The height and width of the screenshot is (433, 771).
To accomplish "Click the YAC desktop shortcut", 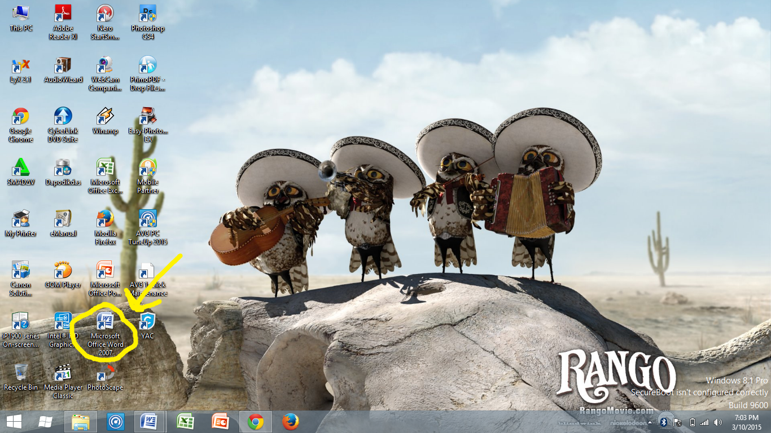I will (x=147, y=326).
